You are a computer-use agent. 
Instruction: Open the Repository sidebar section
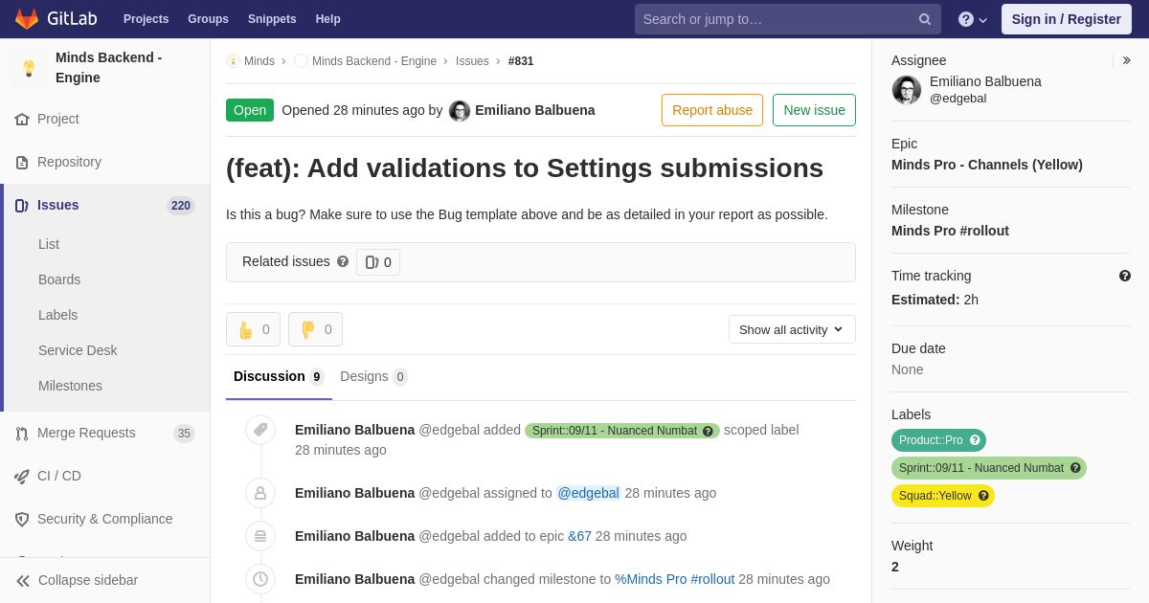pyautogui.click(x=69, y=162)
